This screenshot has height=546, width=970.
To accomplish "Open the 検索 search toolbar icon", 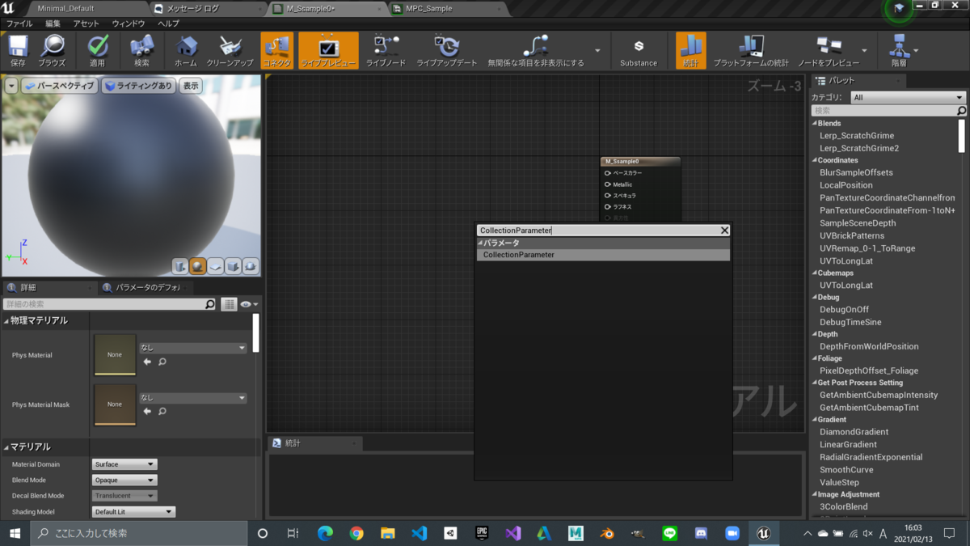I will tap(142, 51).
